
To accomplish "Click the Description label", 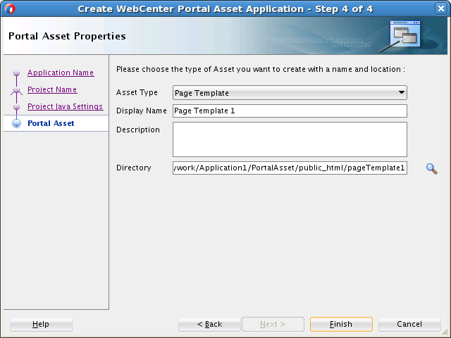I will tap(138, 130).
